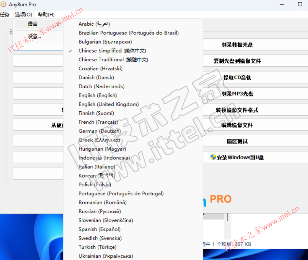Click the 刻录数据光盘 button
The image size is (308, 260).
coord(237,45)
